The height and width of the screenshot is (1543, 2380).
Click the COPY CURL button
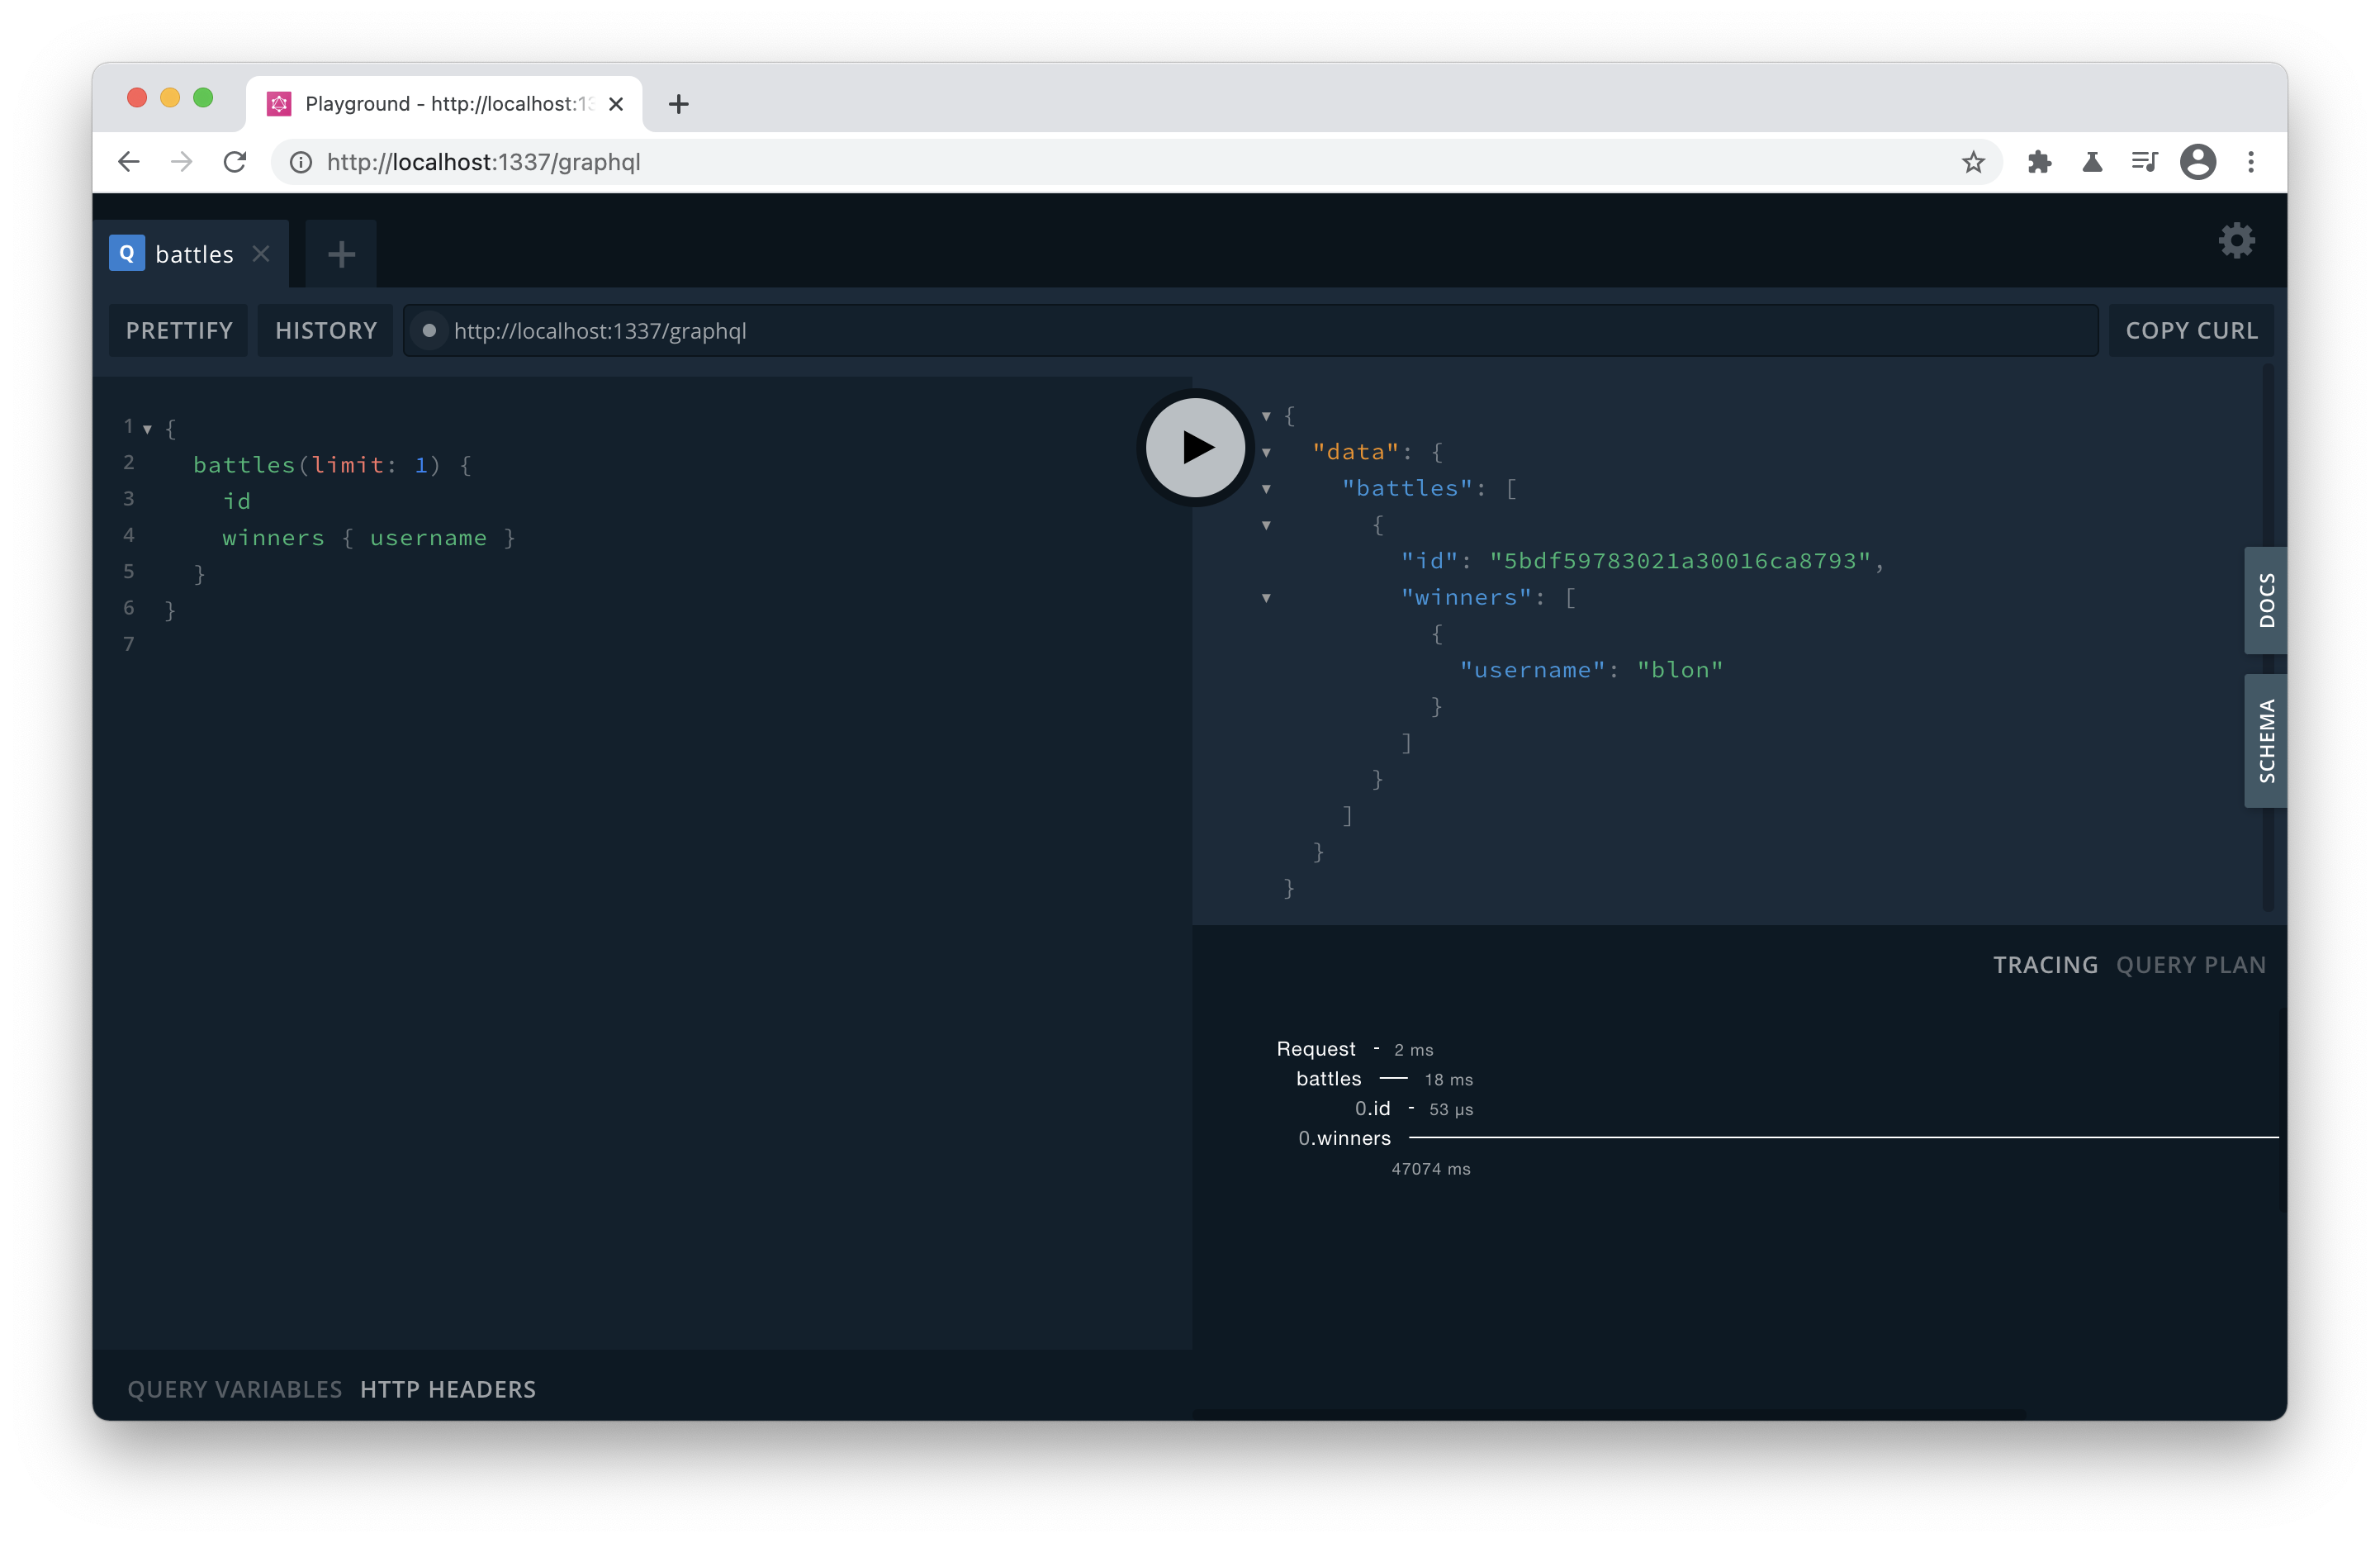click(x=2190, y=330)
